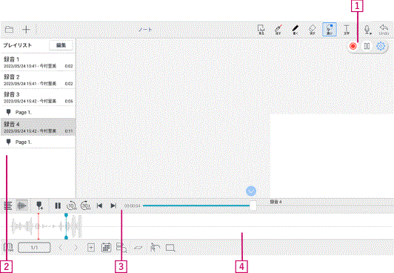Jump to previous track
This screenshot has height=273, width=394.
[x=99, y=205]
